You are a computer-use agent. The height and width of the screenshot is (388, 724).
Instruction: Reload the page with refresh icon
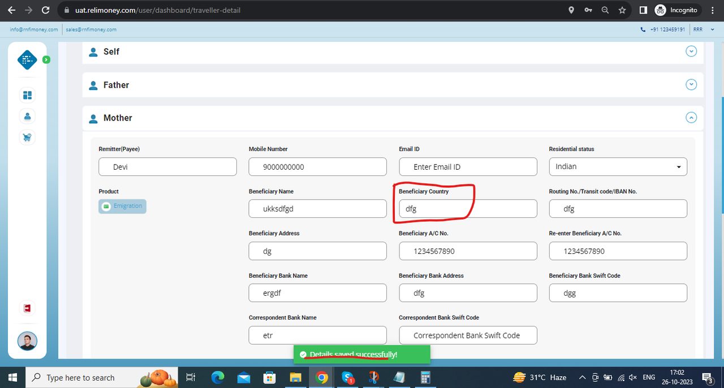(x=46, y=10)
